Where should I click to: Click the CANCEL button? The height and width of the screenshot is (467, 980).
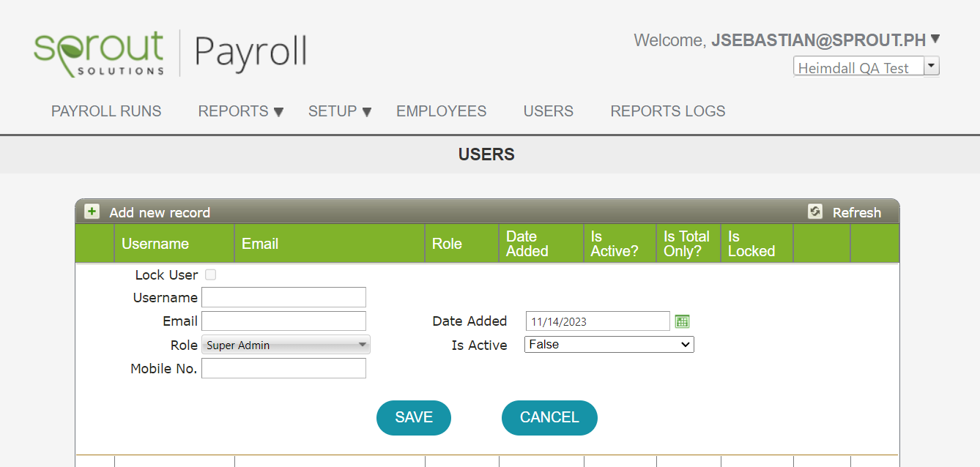549,417
